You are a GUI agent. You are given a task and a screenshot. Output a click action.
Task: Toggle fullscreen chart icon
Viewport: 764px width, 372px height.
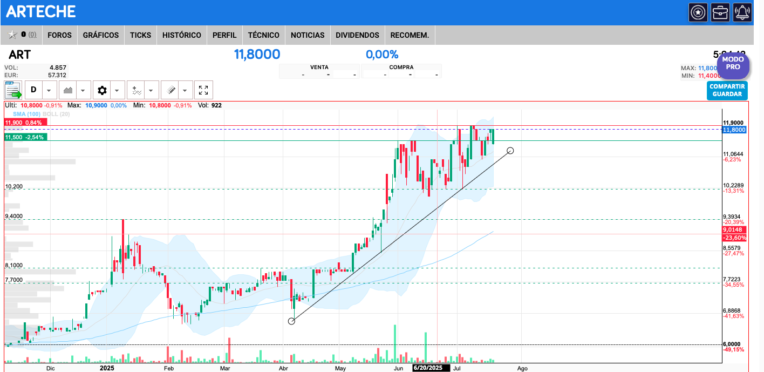click(x=203, y=90)
